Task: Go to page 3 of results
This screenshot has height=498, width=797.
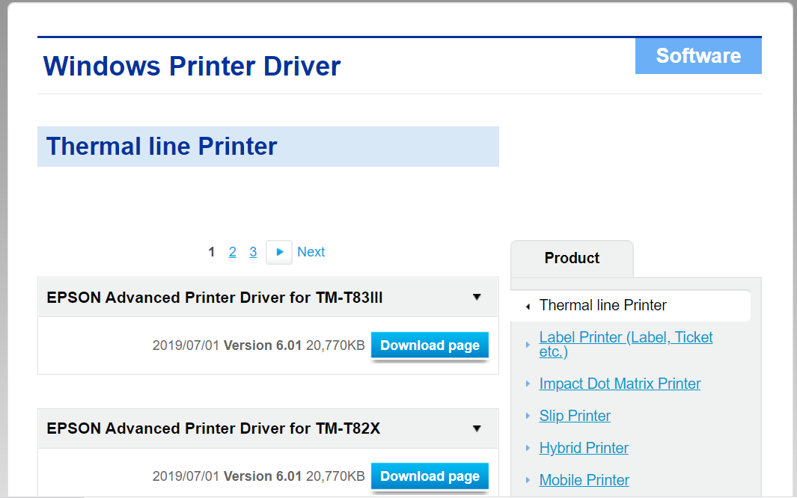Action: [x=253, y=252]
